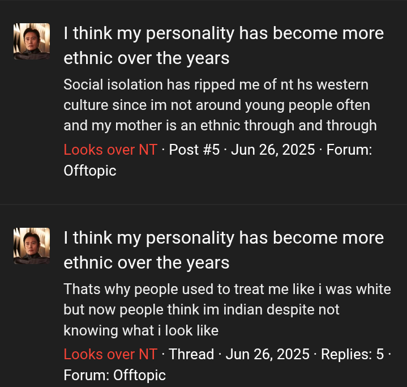
Task: Click 'knowing what i look like' line
Action: point(141,330)
